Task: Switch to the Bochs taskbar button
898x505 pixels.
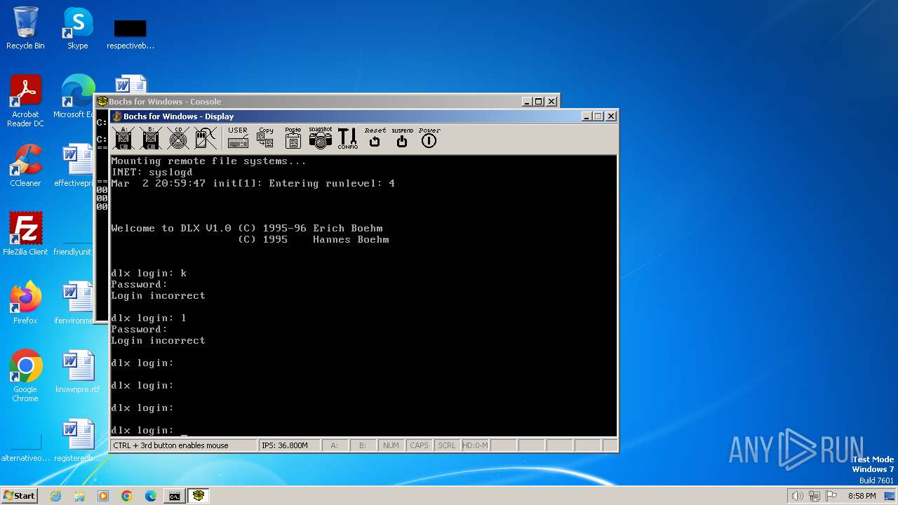Action: pyautogui.click(x=199, y=496)
